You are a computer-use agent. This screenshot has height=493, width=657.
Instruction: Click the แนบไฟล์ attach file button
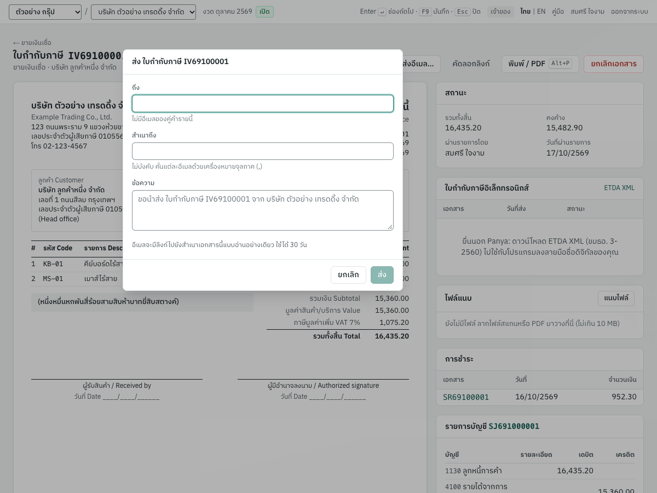(616, 299)
